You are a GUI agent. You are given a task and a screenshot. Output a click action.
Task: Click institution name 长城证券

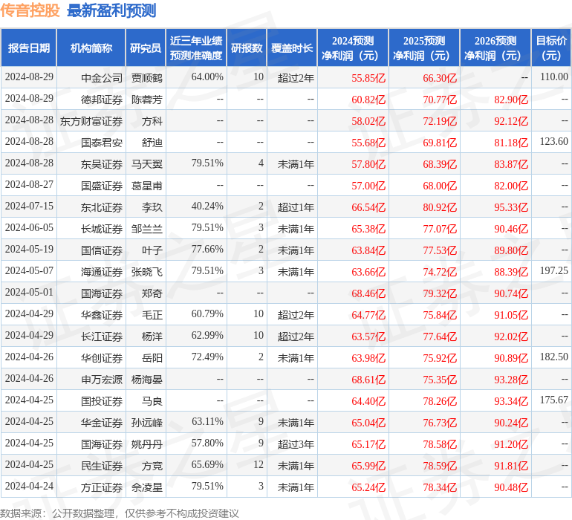102,229
